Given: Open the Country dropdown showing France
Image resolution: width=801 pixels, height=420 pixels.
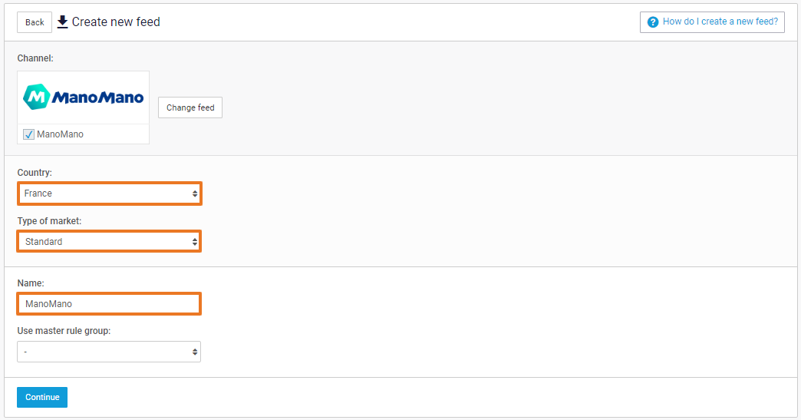Looking at the screenshot, I should pos(109,193).
